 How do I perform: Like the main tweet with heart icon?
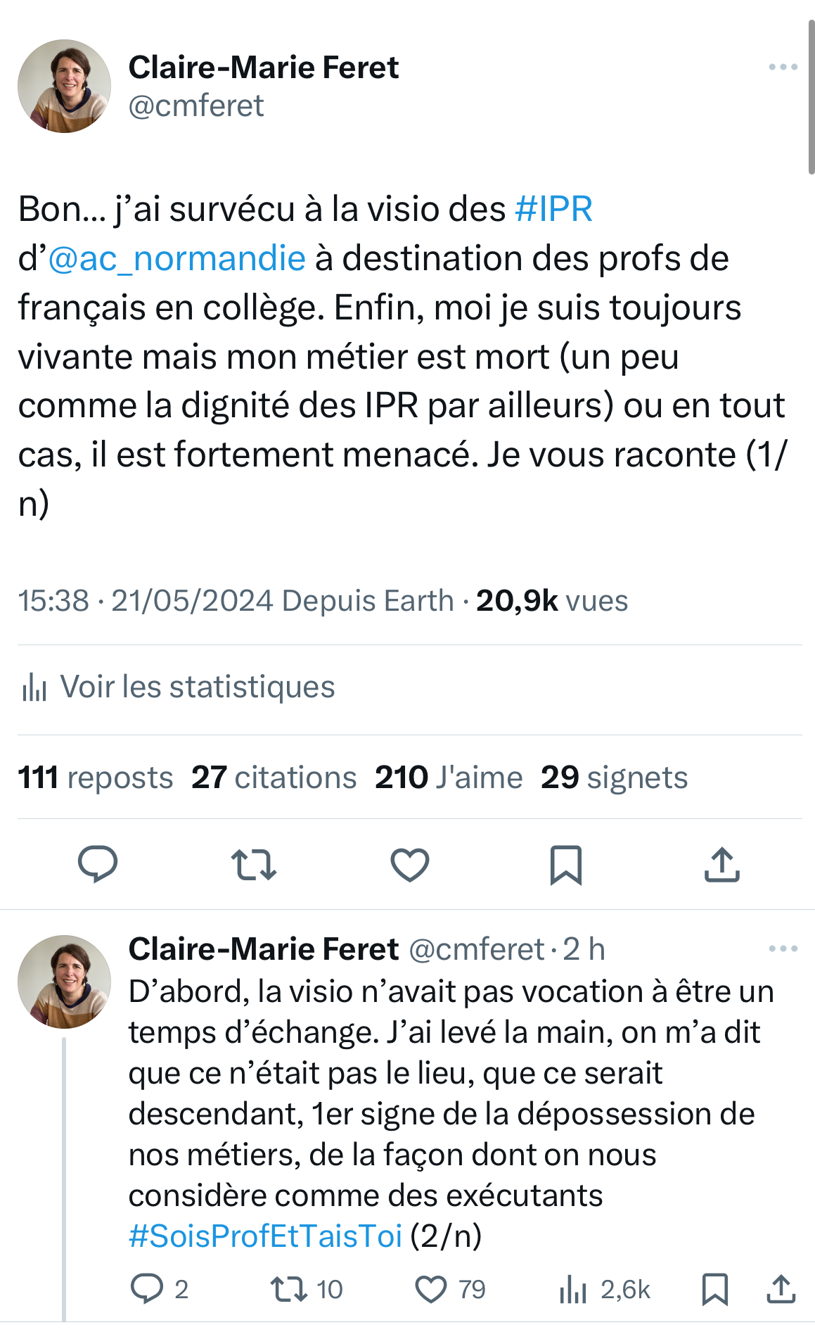[x=410, y=864]
